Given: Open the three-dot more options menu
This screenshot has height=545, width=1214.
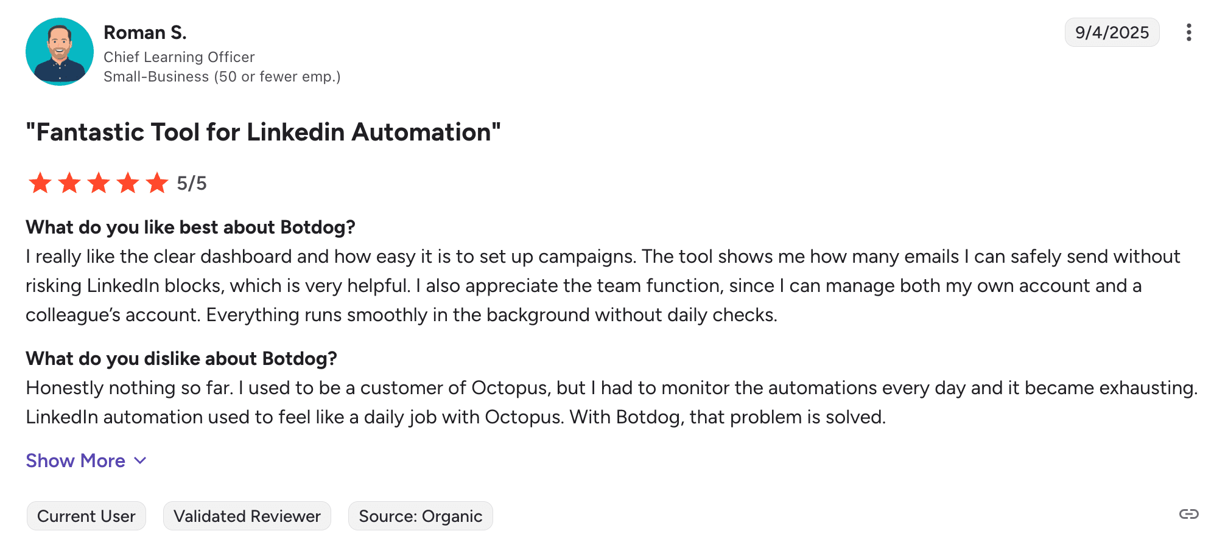Looking at the screenshot, I should [1188, 32].
